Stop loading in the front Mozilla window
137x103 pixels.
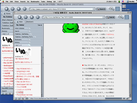38,17
